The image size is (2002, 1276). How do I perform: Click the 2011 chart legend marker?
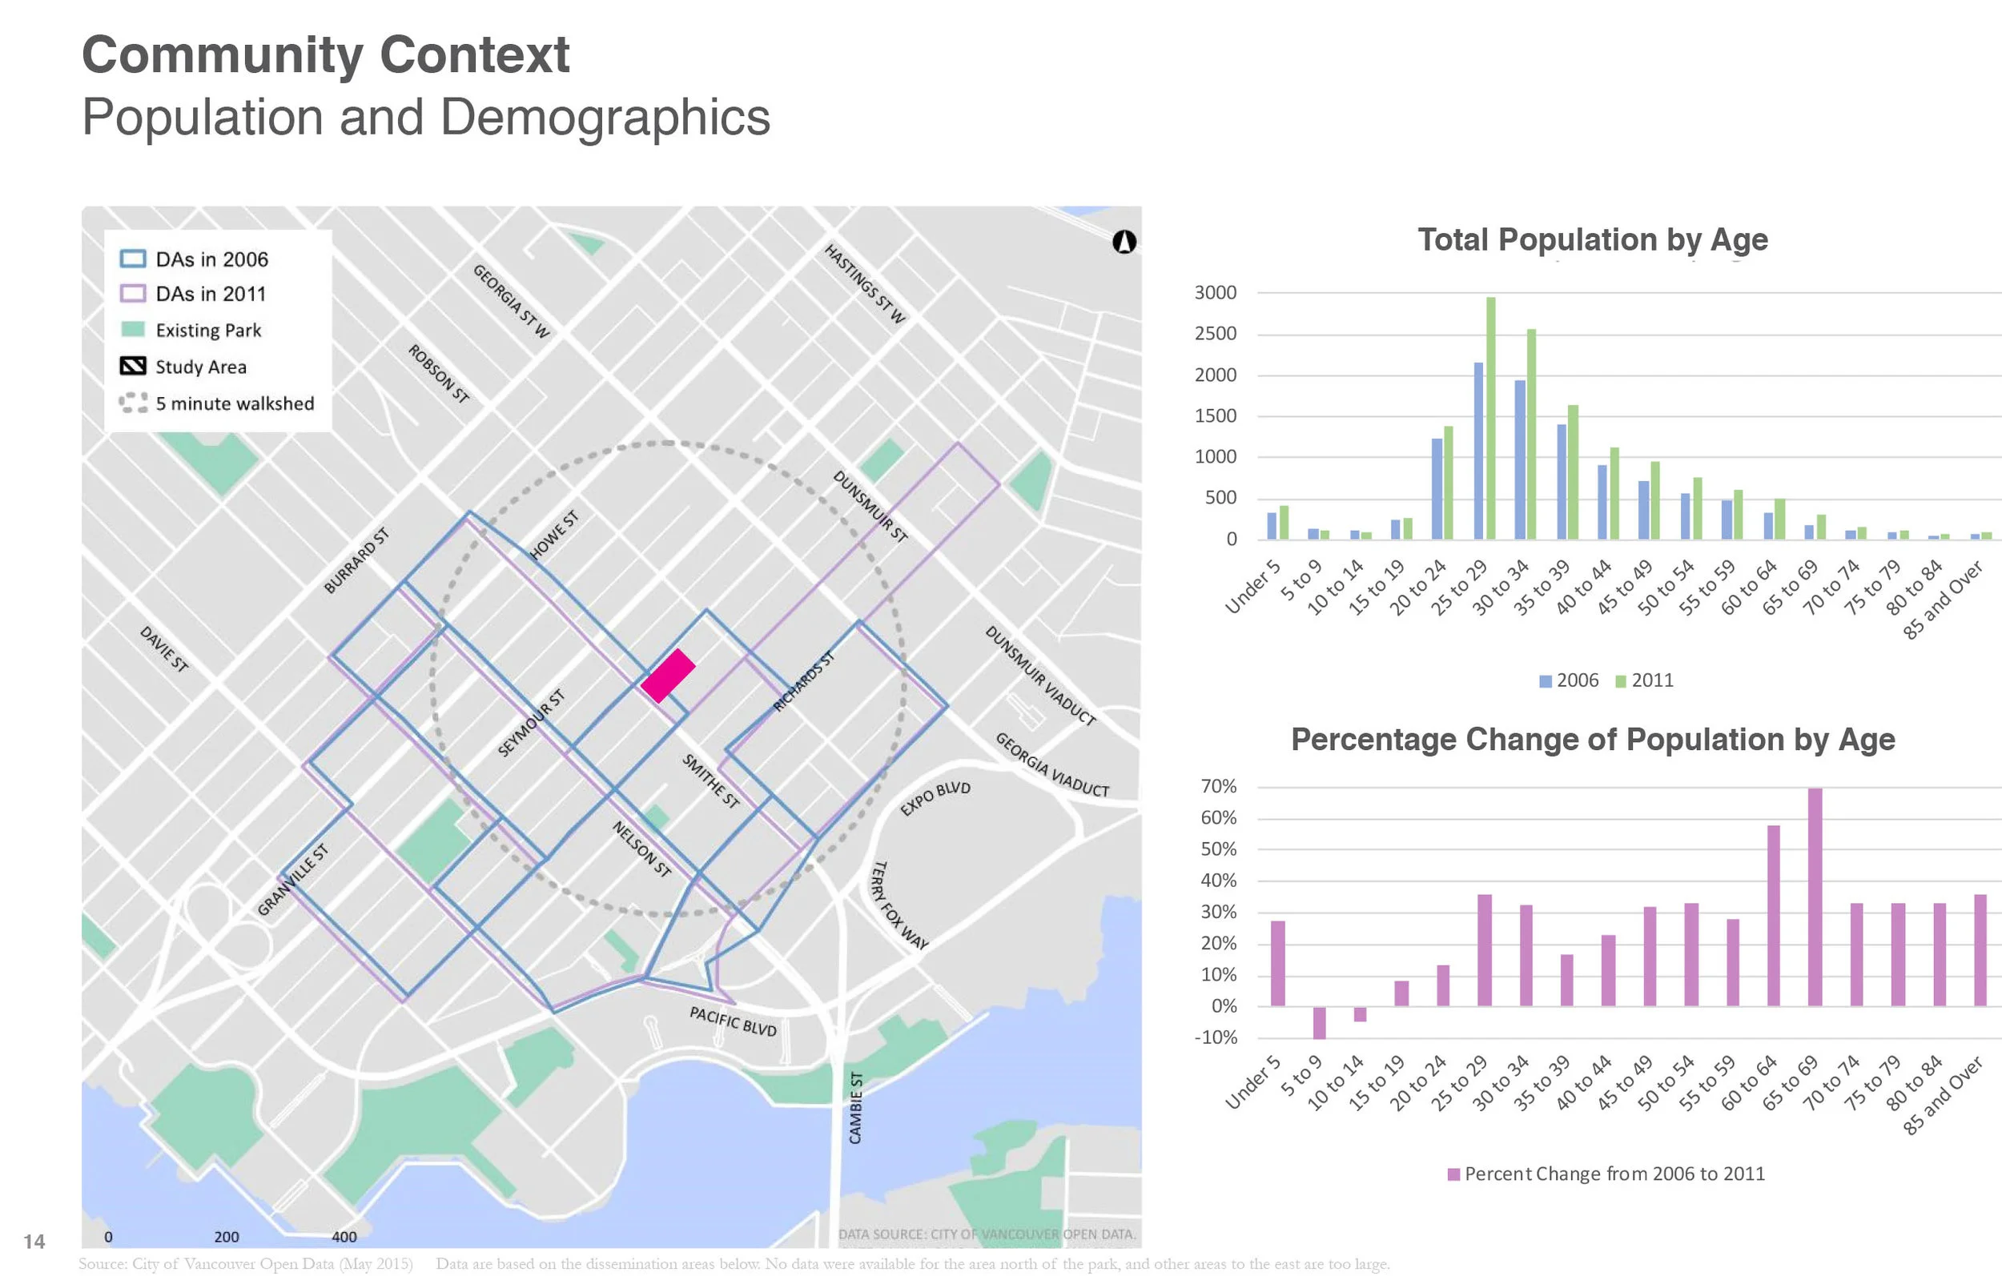tap(1620, 680)
